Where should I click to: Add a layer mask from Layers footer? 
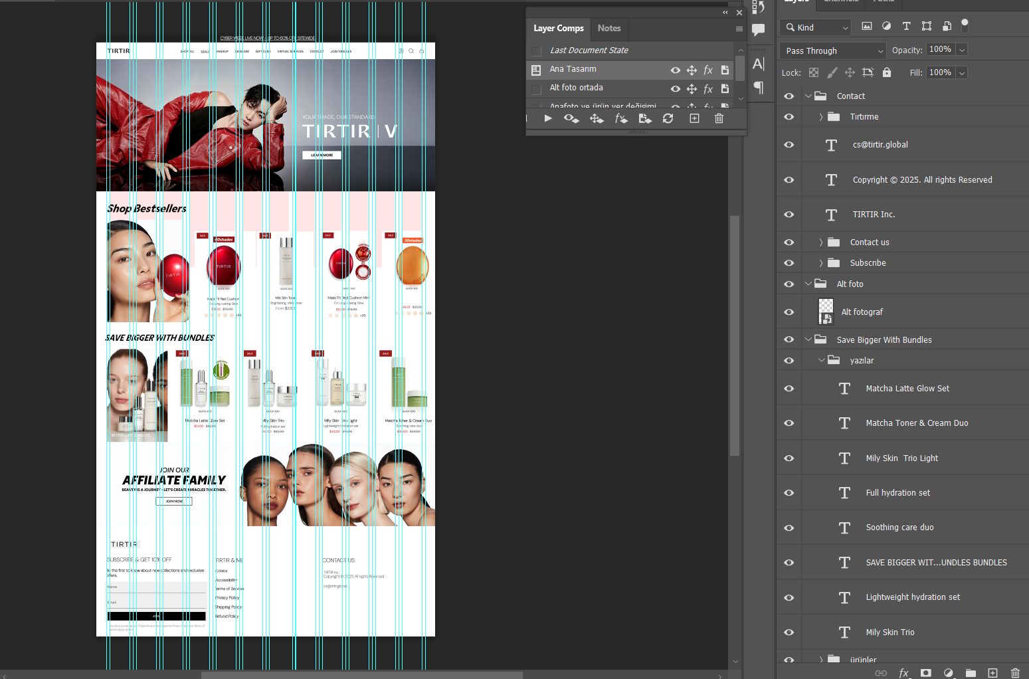[925, 673]
